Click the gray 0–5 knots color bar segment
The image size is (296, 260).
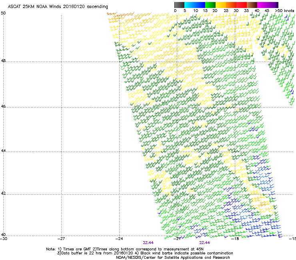pos(179,5)
